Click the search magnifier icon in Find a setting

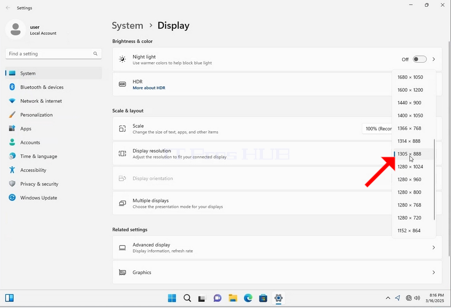point(95,54)
